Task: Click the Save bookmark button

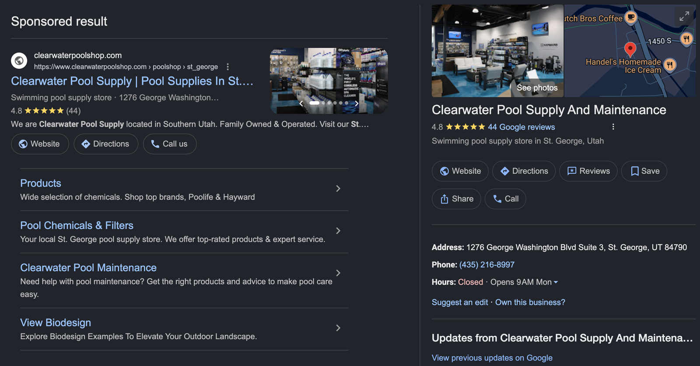Action: tap(644, 171)
